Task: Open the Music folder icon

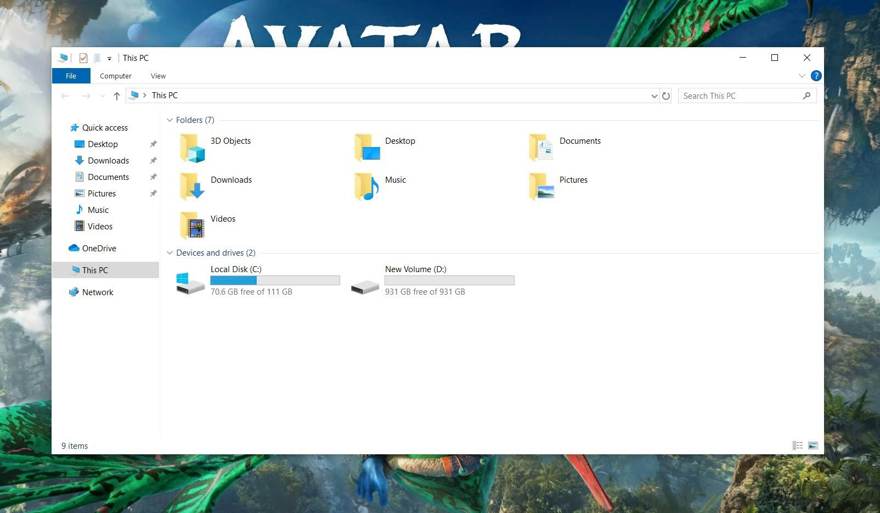Action: click(366, 187)
